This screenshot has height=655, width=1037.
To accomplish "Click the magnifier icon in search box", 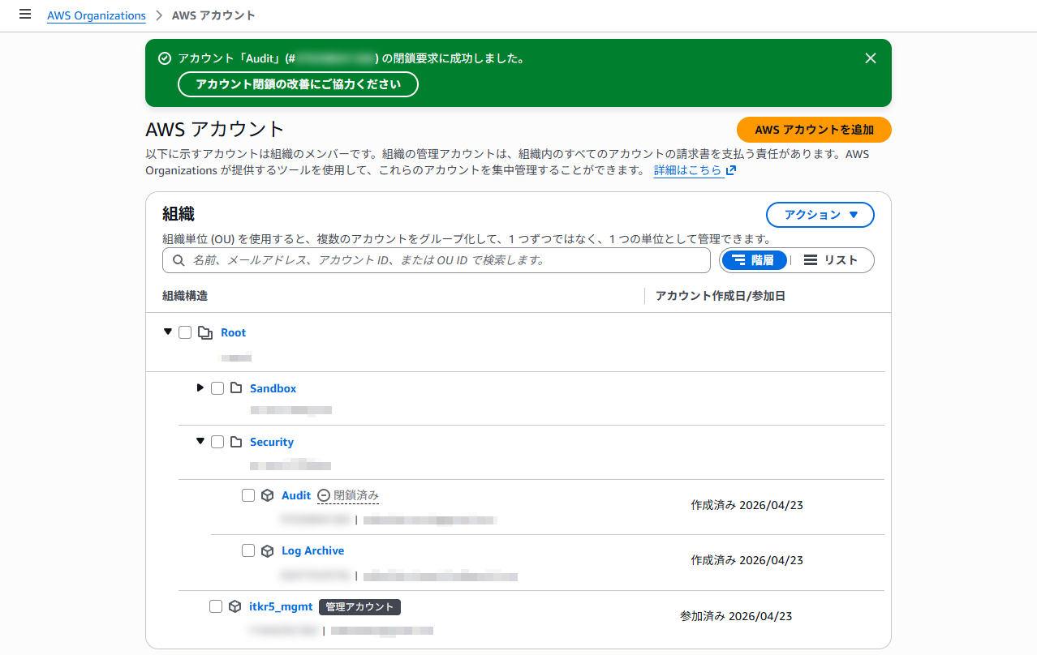I will (179, 260).
